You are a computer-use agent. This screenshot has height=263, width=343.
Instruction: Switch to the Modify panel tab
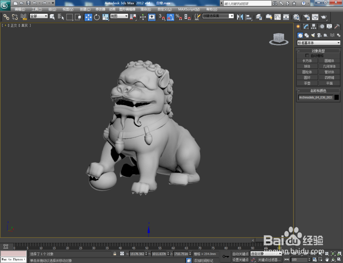click(306, 26)
